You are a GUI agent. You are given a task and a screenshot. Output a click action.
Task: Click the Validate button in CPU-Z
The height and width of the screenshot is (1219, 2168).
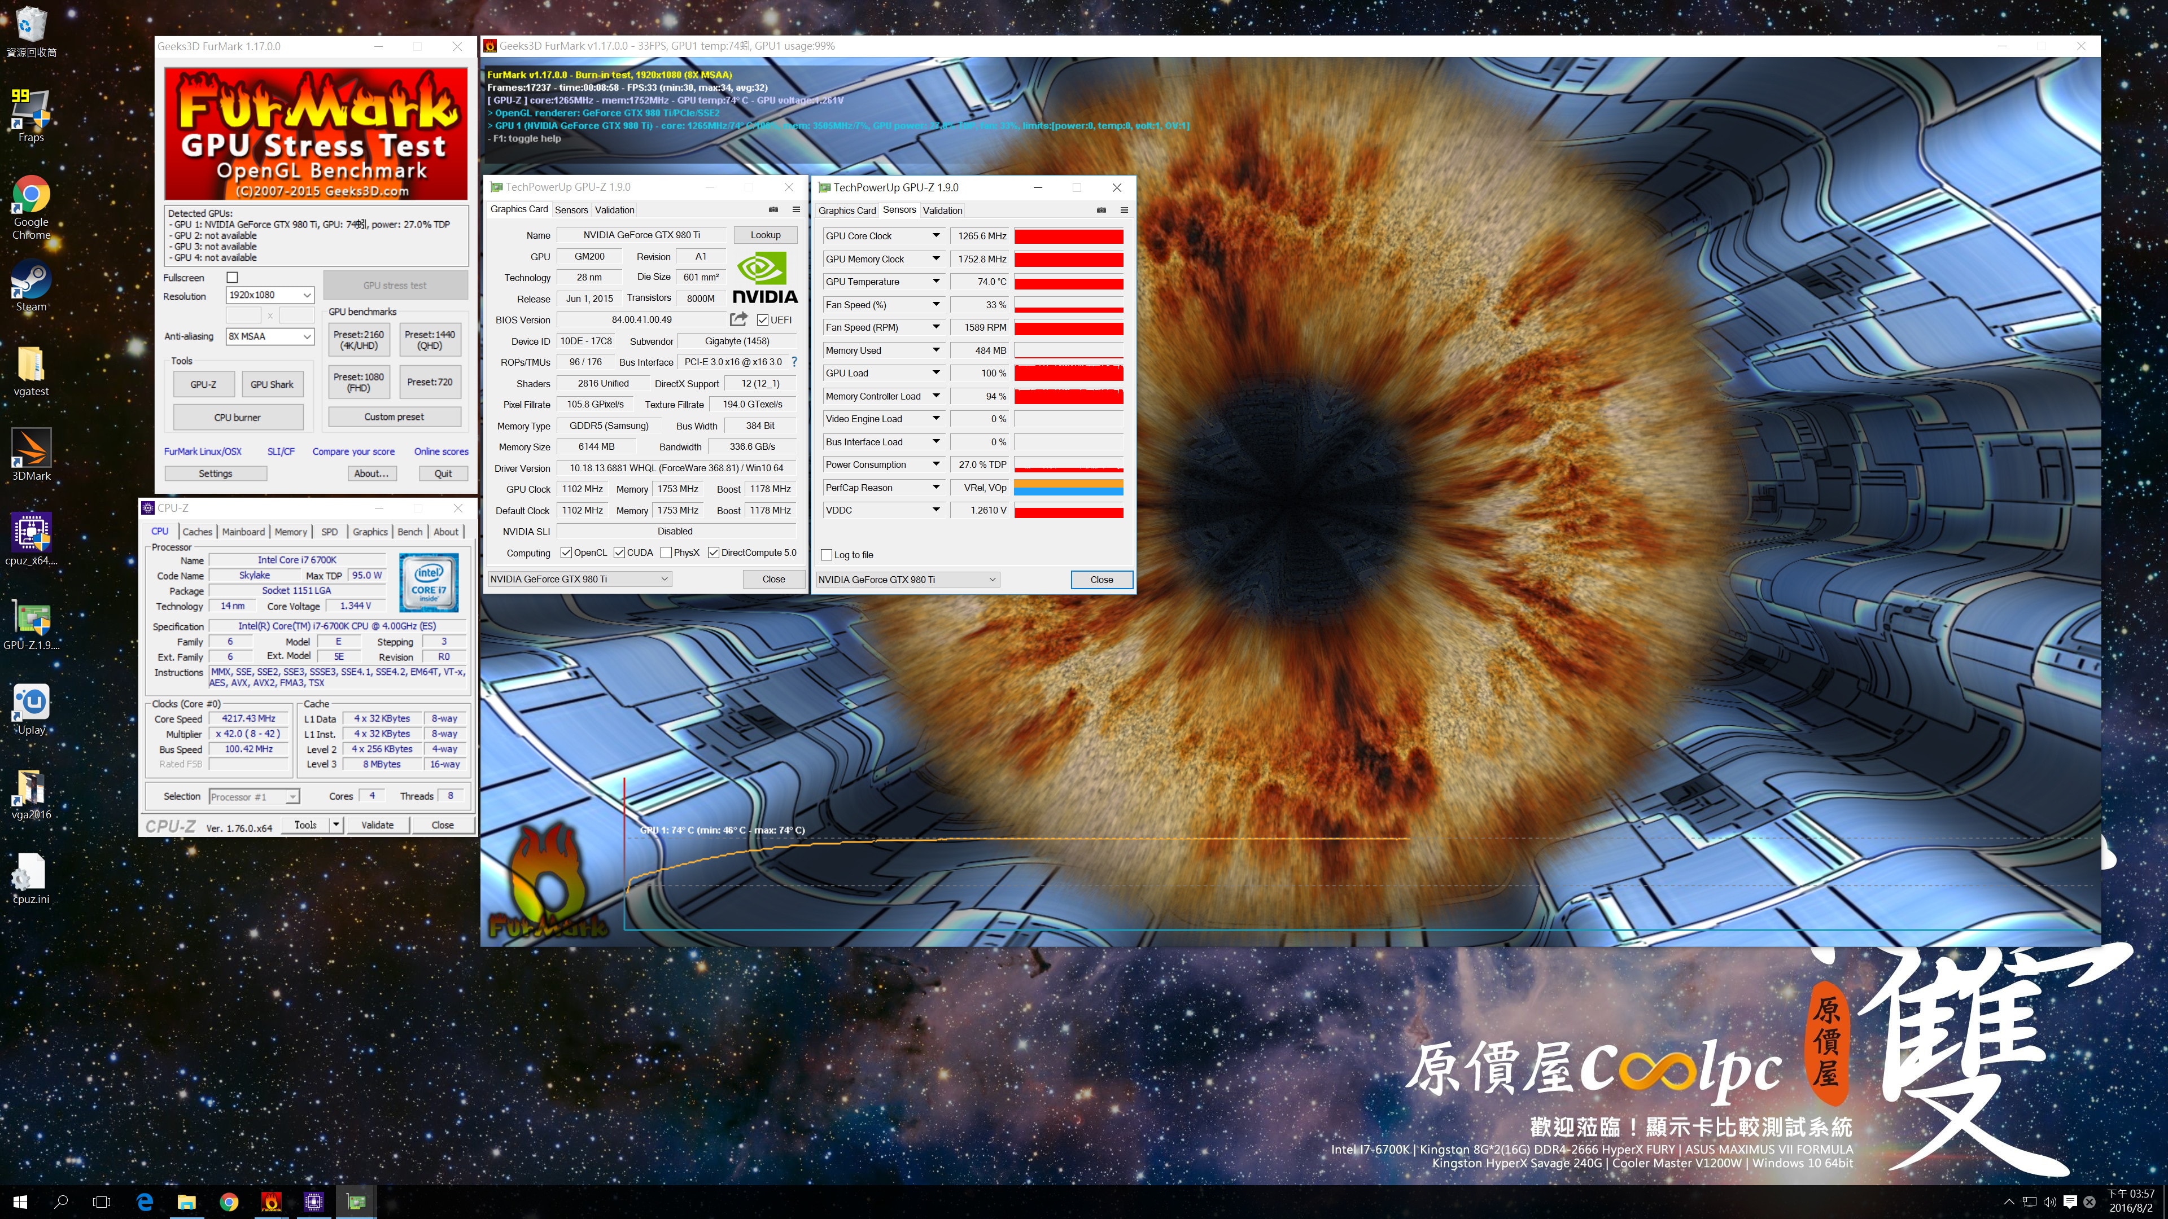pyautogui.click(x=377, y=825)
